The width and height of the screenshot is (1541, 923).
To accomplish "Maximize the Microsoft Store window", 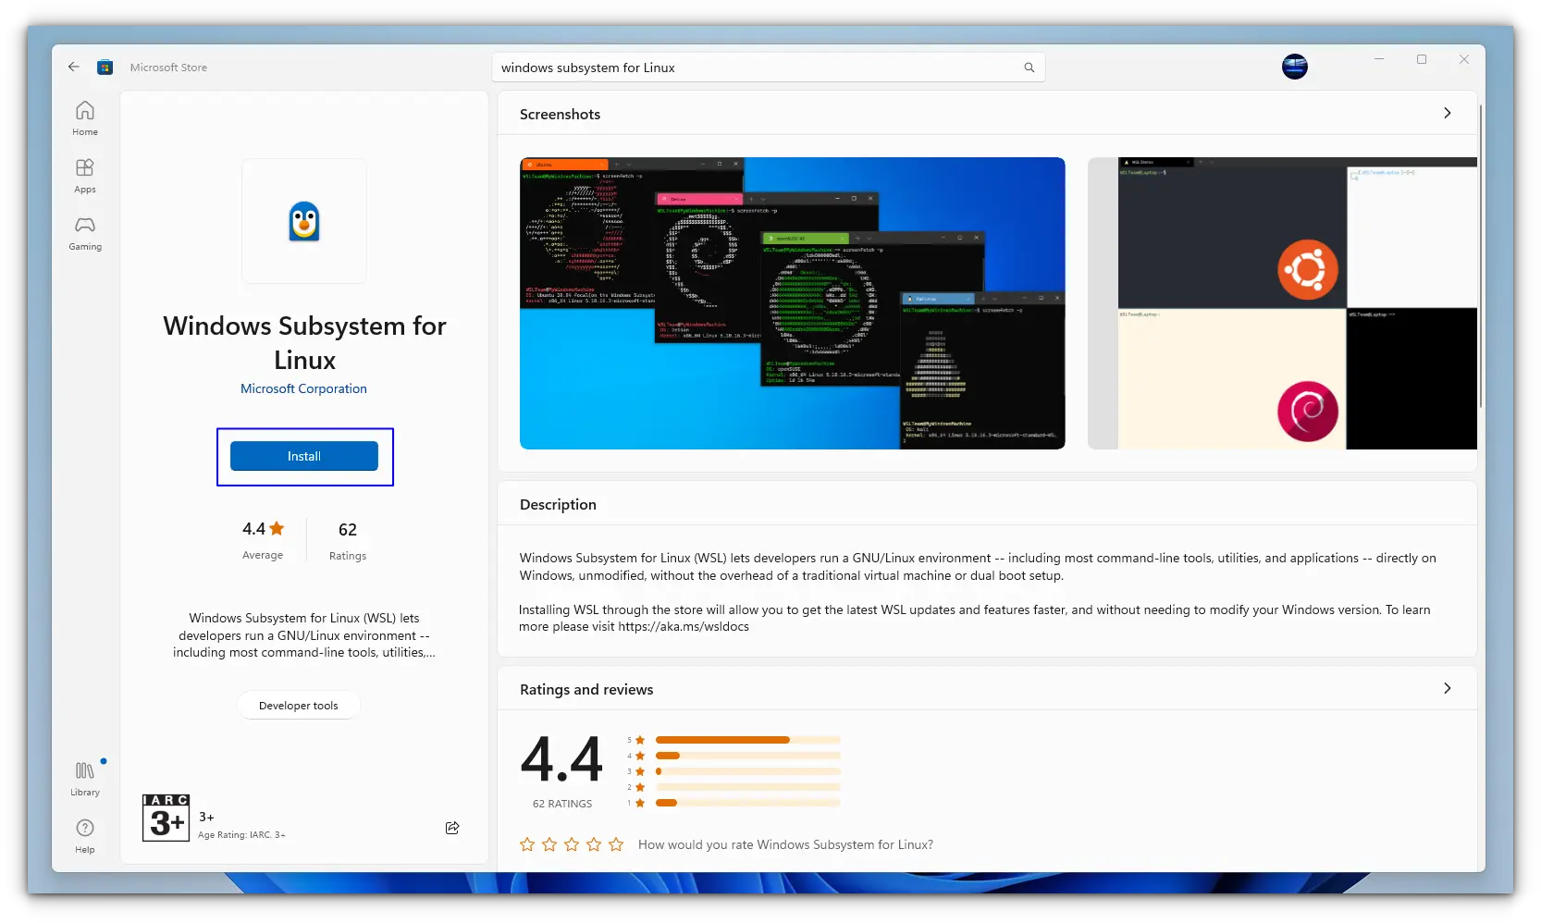I will pos(1422,59).
